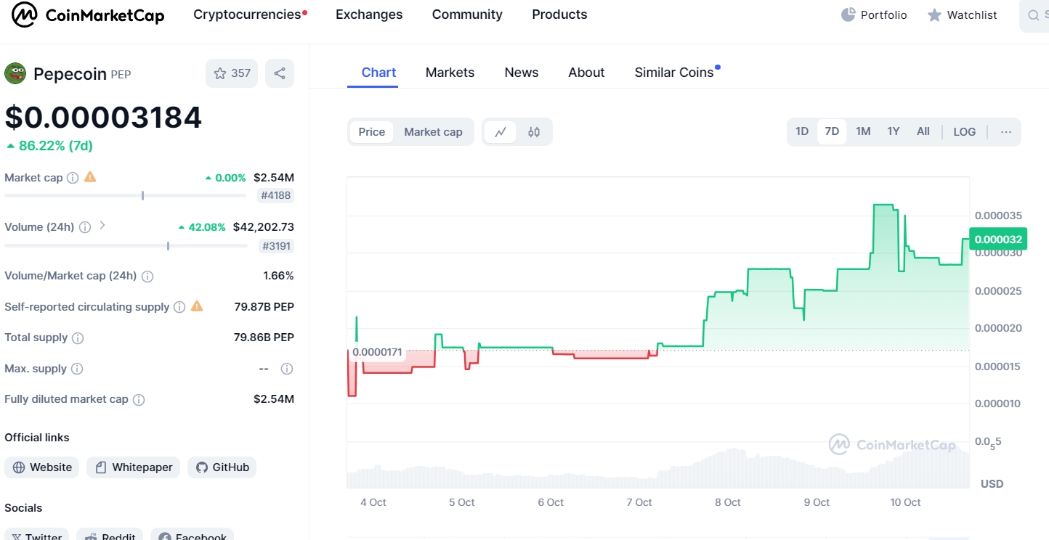
Task: Click the search box in header
Action: (x=1034, y=15)
